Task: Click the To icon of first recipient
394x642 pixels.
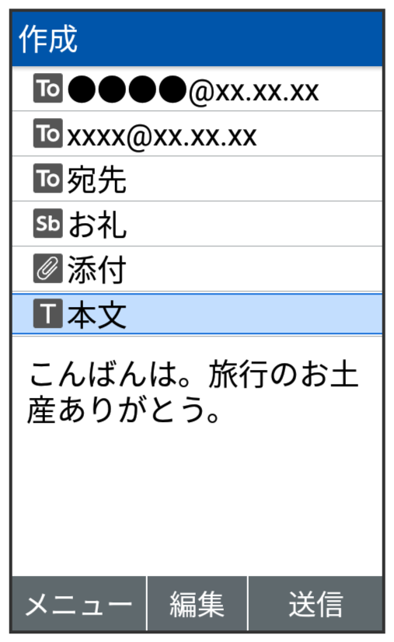Action: point(48,88)
